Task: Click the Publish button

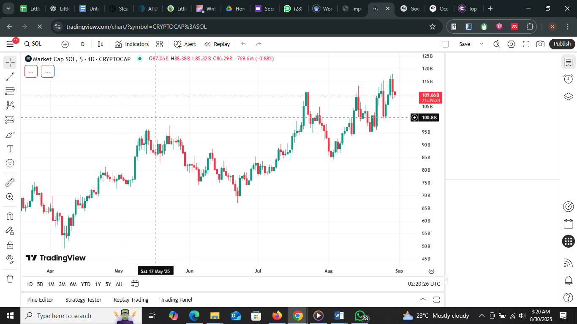Action: [562, 44]
